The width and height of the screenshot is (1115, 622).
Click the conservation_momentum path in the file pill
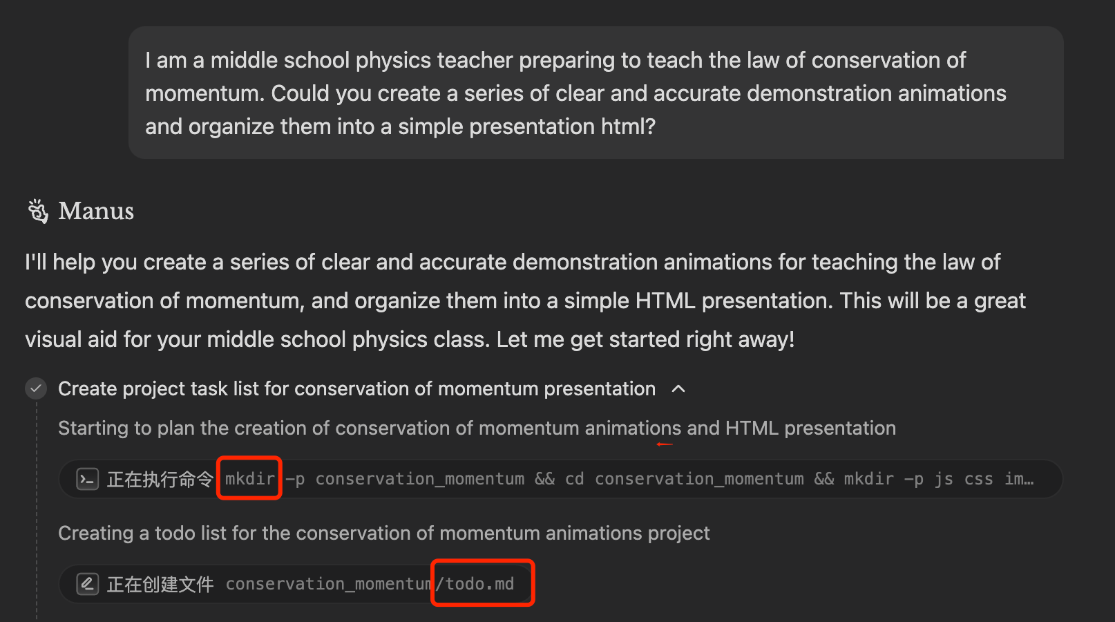point(328,584)
